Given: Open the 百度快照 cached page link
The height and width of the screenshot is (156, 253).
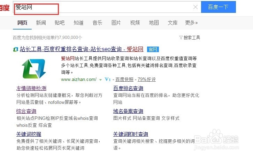Looking at the screenshot, I should (124, 79).
